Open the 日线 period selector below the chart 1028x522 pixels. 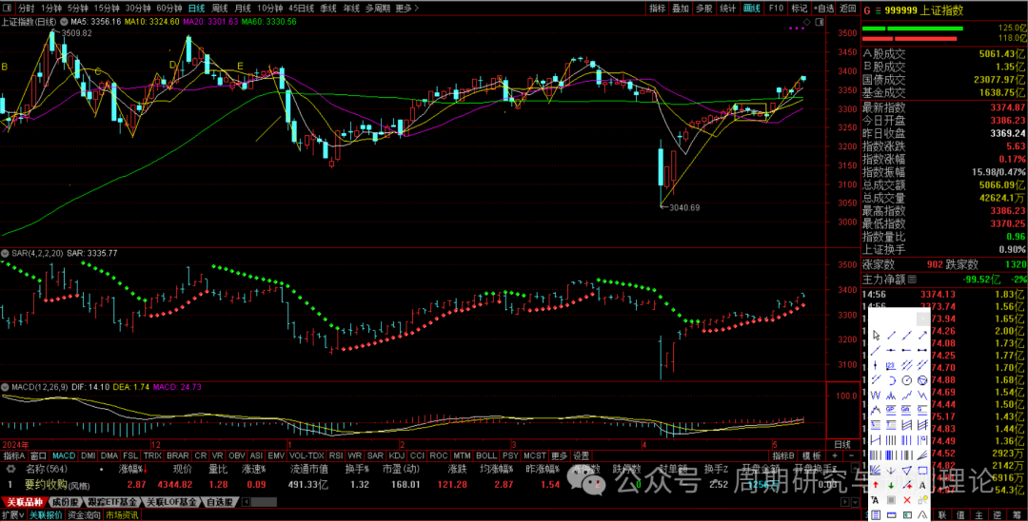[841, 444]
